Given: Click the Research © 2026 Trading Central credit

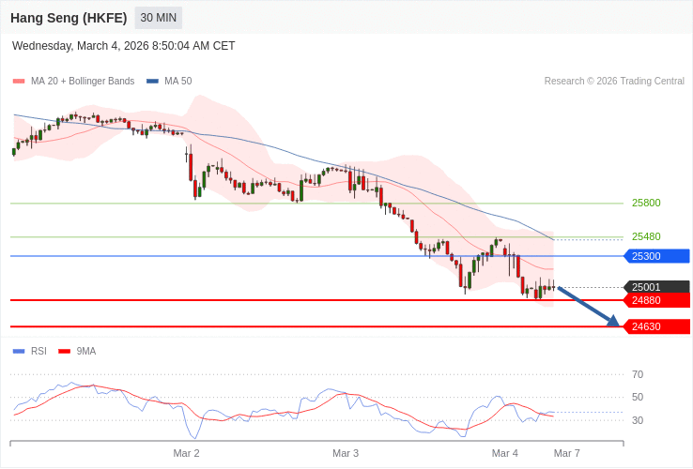Looking at the screenshot, I should 614,82.
